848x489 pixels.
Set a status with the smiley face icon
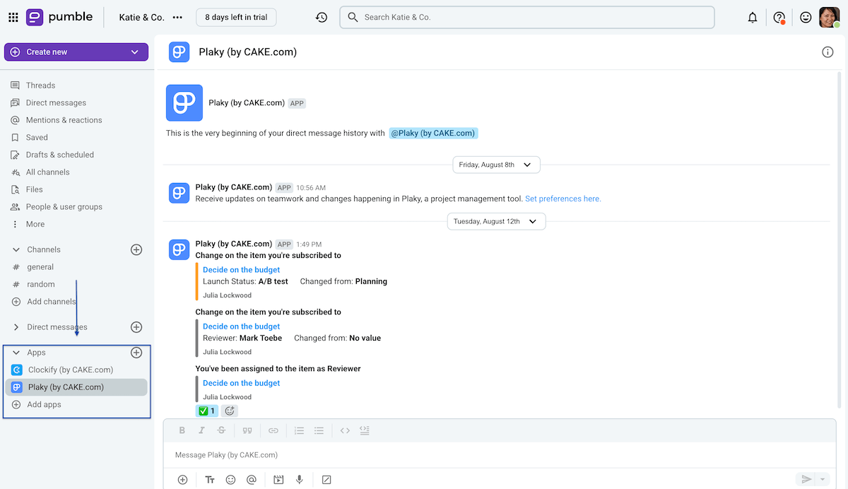[x=805, y=17]
